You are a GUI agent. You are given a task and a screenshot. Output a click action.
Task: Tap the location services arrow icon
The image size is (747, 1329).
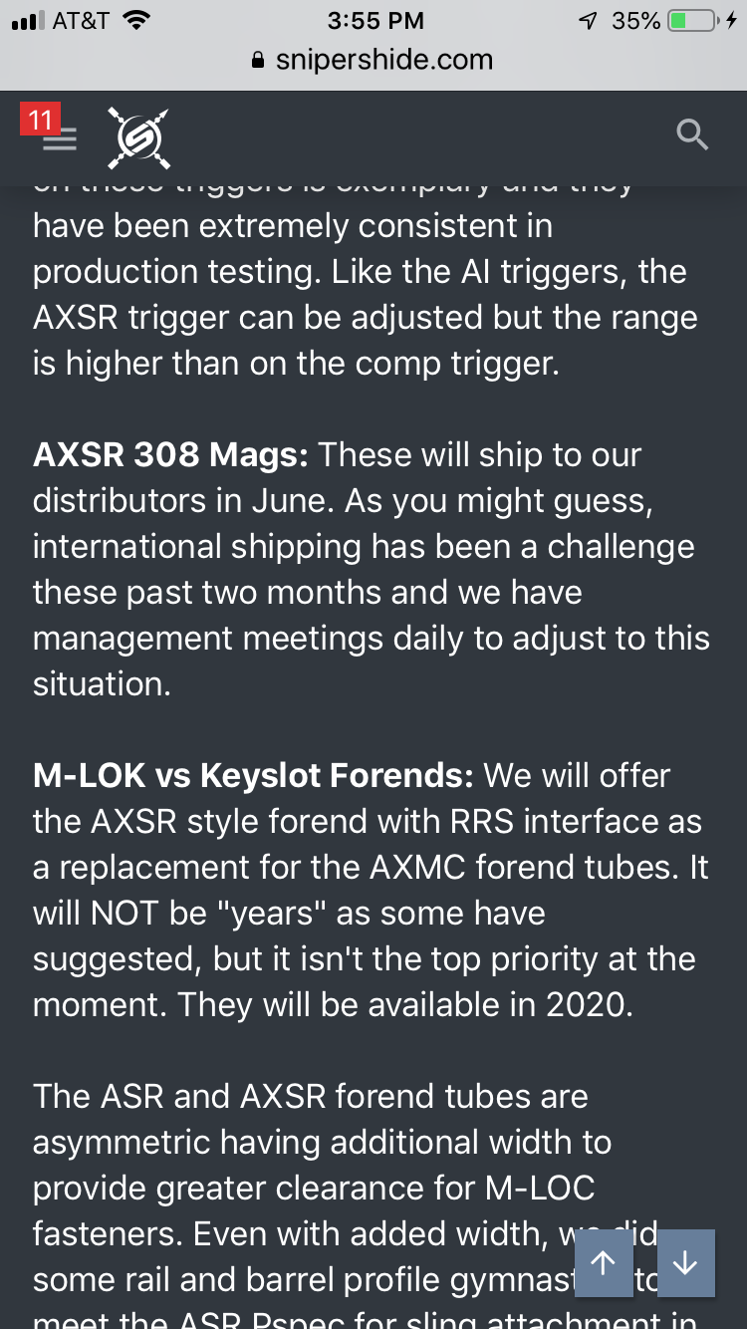pyautogui.click(x=589, y=20)
